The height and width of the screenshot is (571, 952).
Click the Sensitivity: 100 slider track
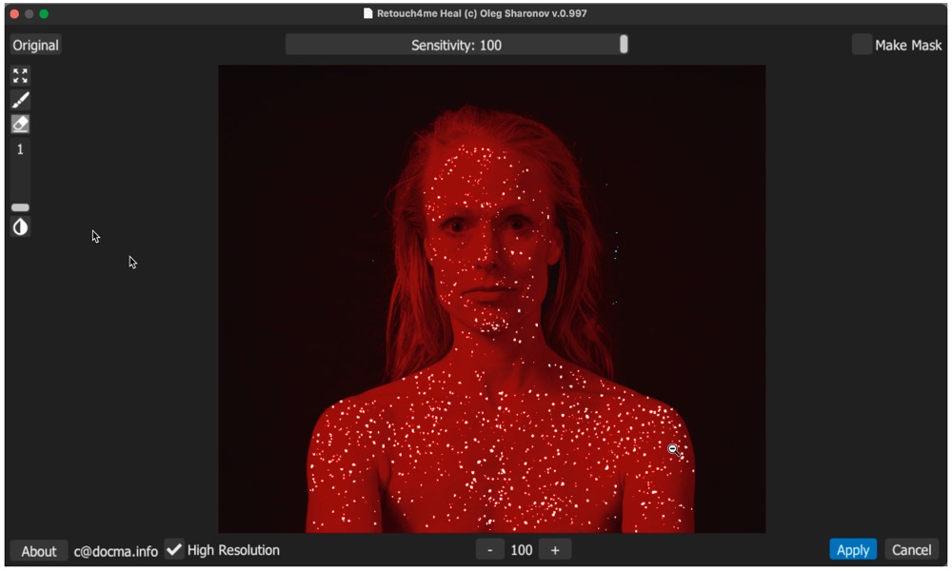[457, 45]
